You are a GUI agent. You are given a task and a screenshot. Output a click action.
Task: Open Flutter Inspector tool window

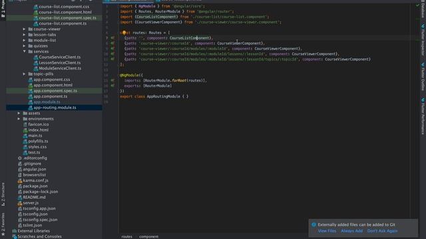(x=423, y=40)
